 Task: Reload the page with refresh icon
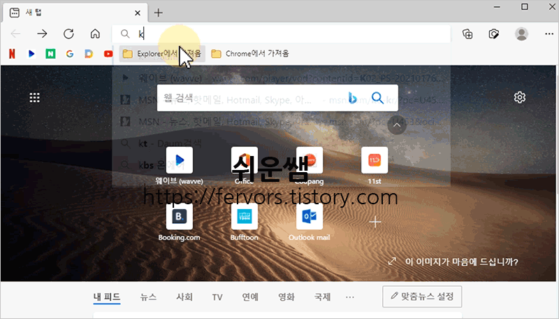tap(68, 34)
